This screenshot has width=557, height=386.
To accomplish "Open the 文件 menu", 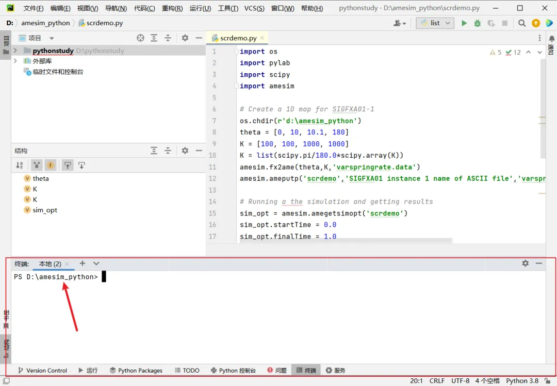I will point(32,8).
